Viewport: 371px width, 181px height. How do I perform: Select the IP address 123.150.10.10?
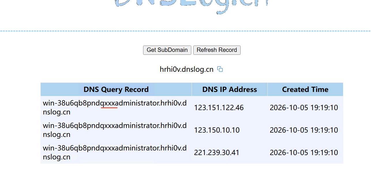point(217,130)
